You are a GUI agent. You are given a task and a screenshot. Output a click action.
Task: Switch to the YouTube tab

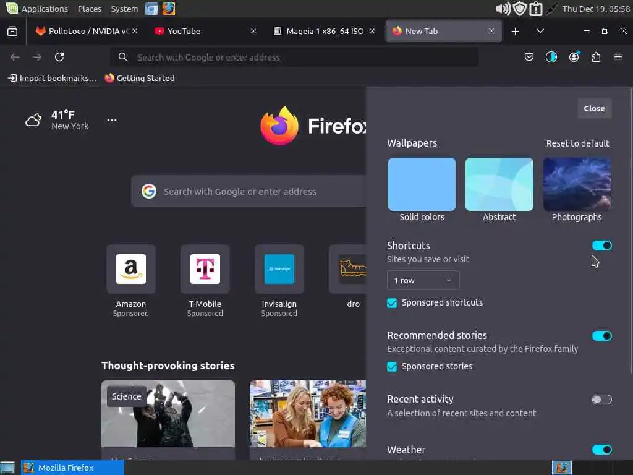coord(205,31)
